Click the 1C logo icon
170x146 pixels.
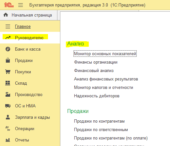coord(9,5)
